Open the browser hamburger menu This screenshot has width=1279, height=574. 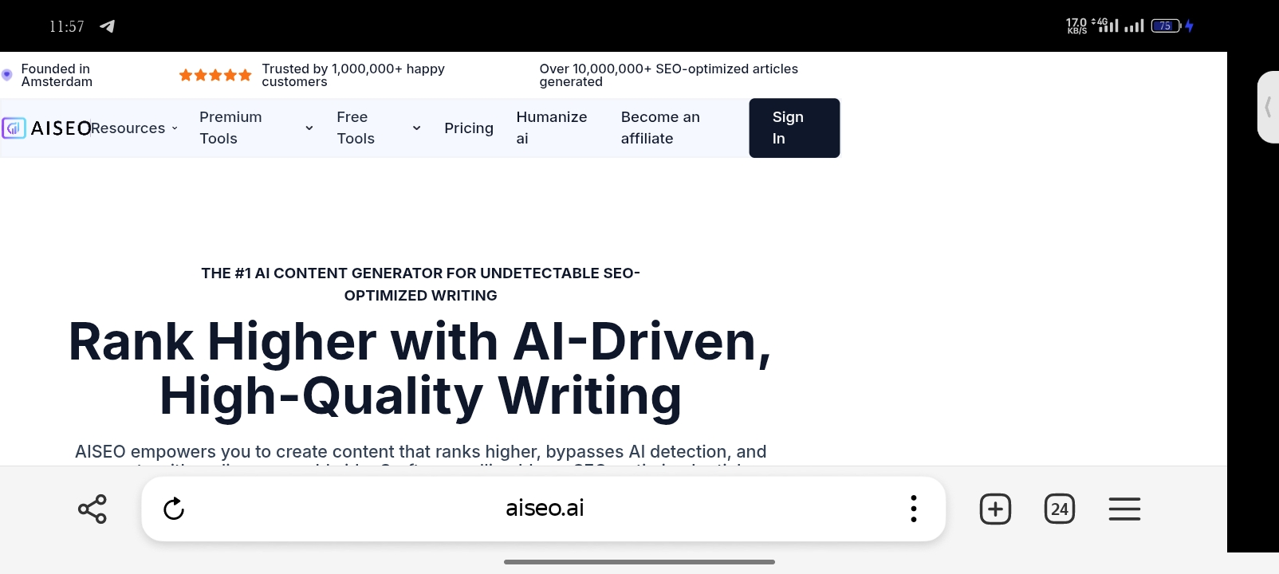[x=1124, y=509]
